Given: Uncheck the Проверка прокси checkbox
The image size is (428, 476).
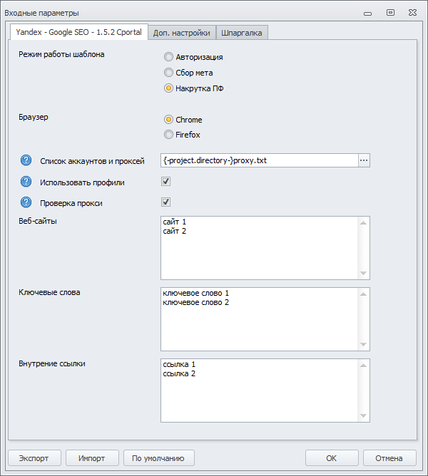Looking at the screenshot, I should (166, 202).
